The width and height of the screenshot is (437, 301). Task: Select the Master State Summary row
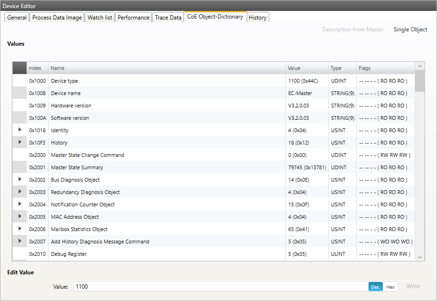coord(166,167)
